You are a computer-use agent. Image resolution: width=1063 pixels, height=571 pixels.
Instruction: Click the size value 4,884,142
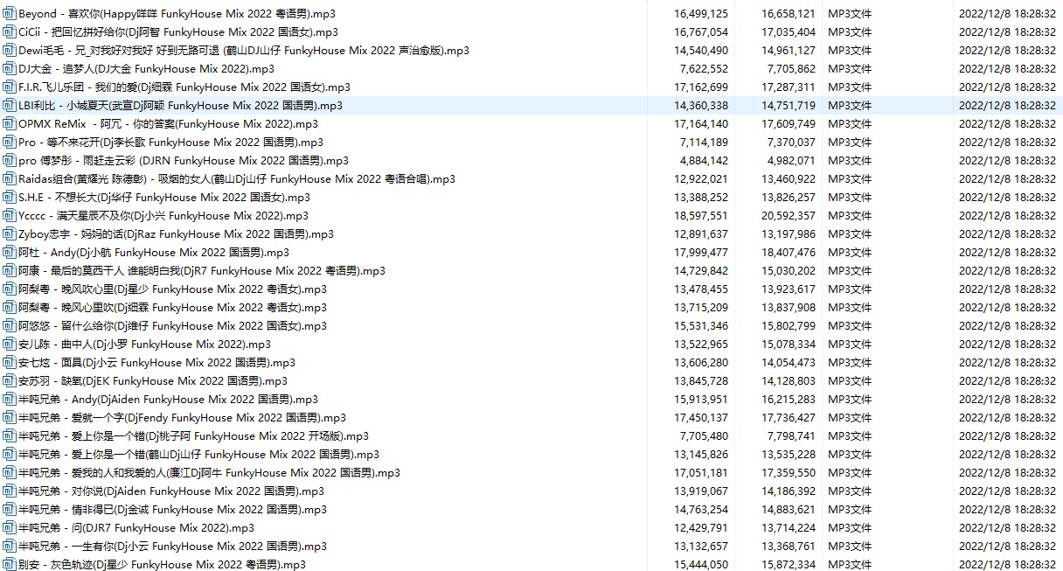click(704, 161)
